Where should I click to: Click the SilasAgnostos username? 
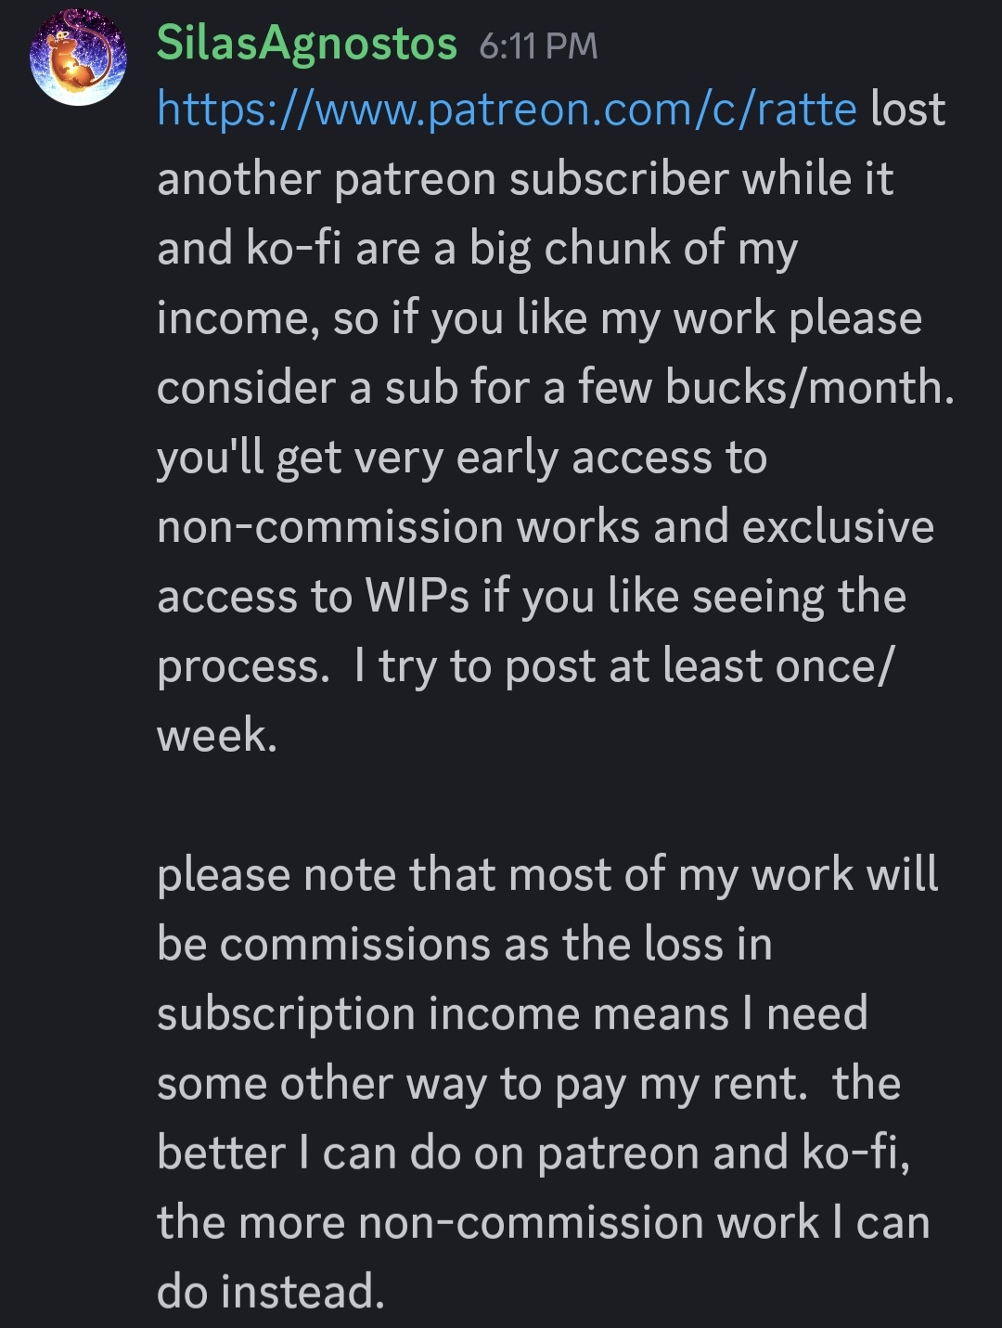[x=307, y=44]
